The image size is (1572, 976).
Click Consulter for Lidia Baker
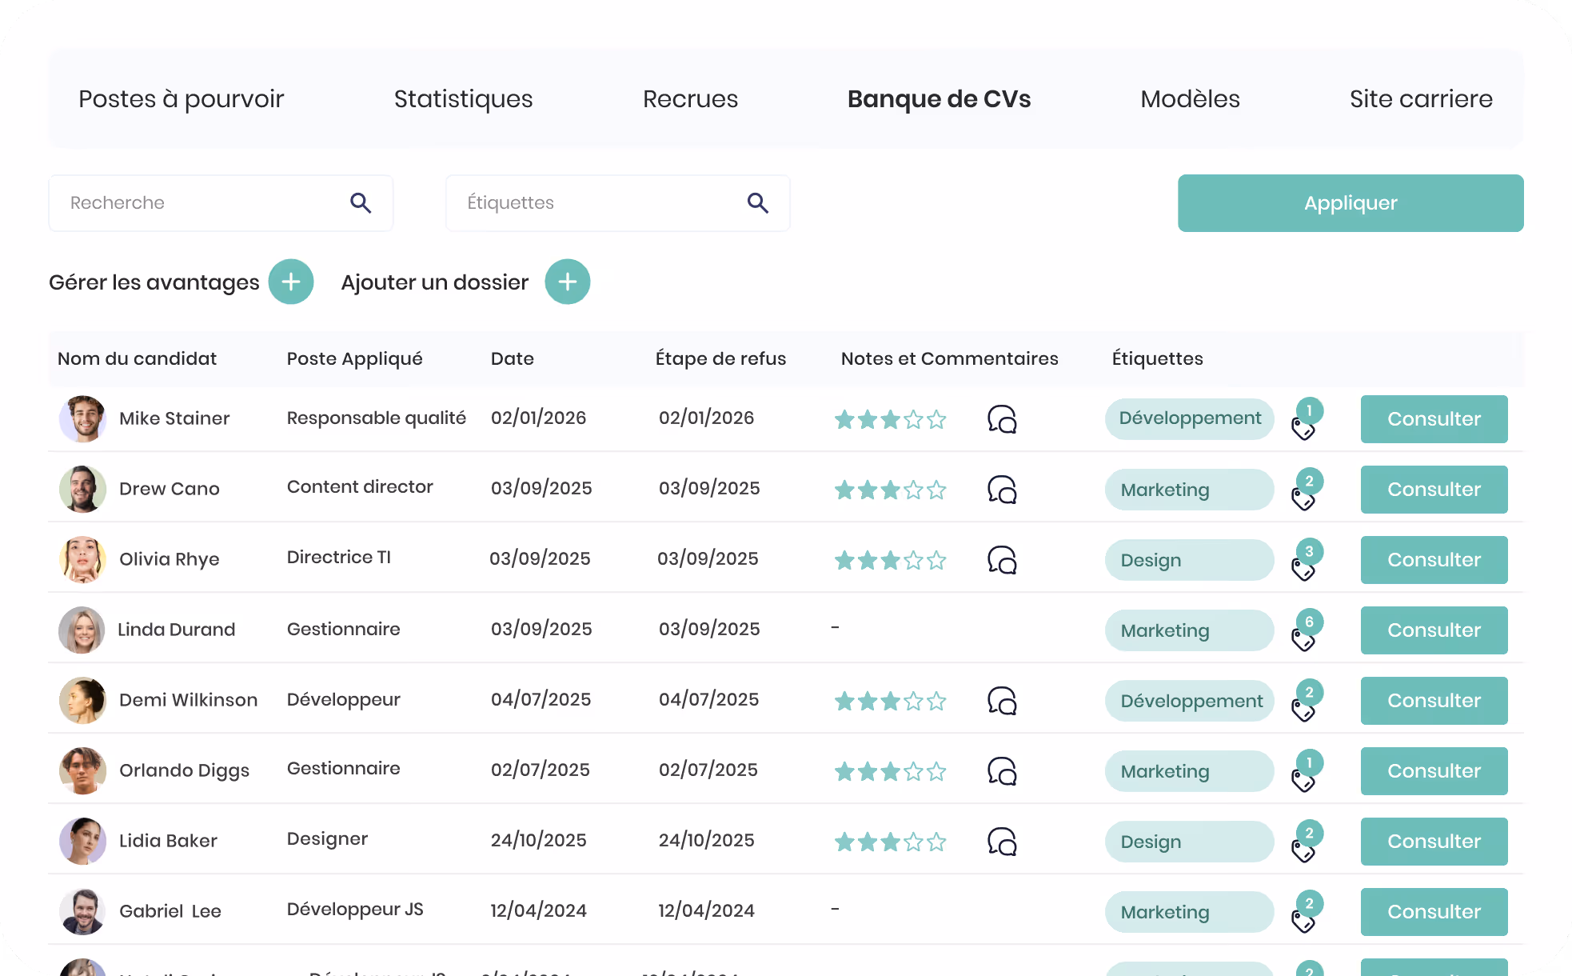pyautogui.click(x=1434, y=842)
